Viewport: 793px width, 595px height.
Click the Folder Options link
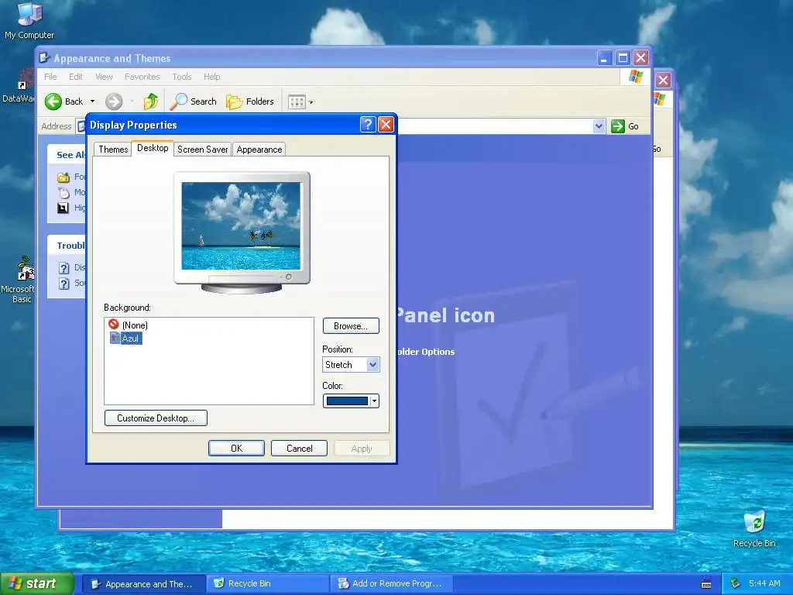pyautogui.click(x=426, y=352)
